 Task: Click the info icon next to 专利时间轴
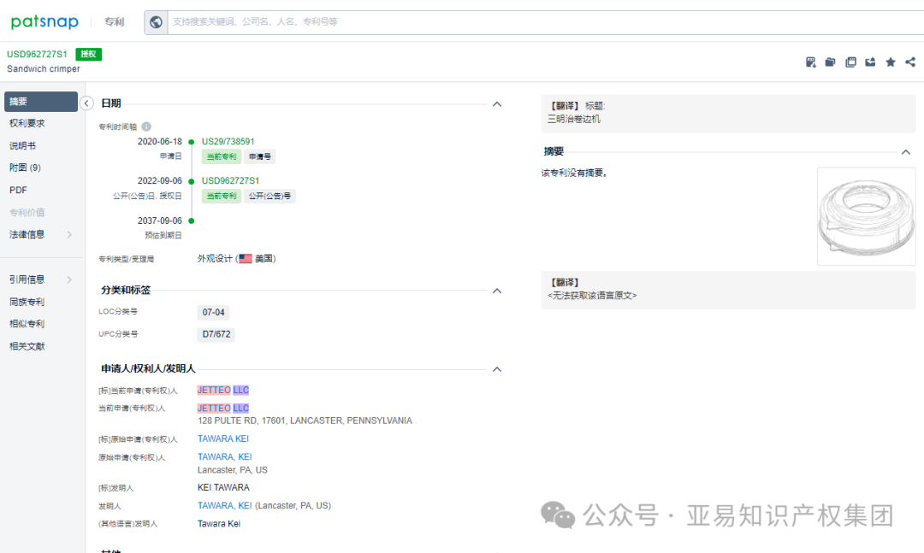(146, 126)
